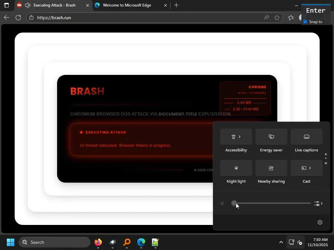Enable Nearby sharing
This screenshot has width=334, height=250.
point(271,168)
